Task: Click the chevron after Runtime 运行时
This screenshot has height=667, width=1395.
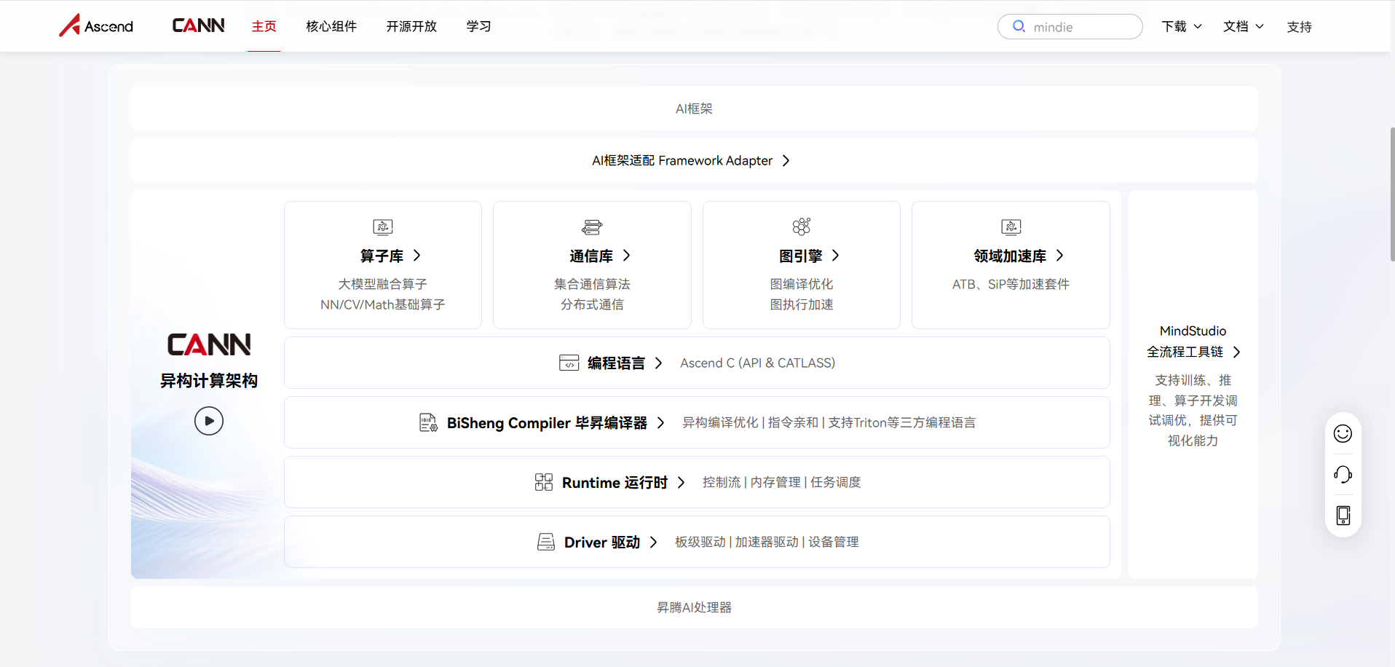Action: pos(681,482)
